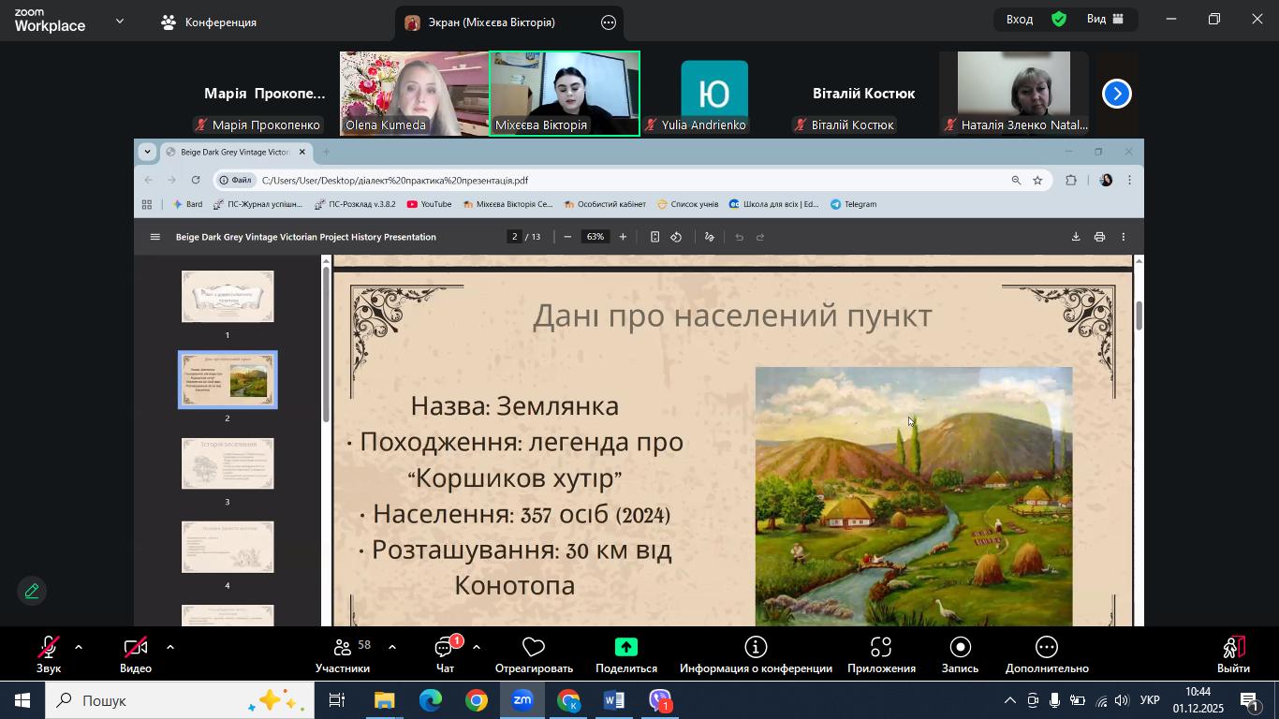Open the Chat panel
This screenshot has width=1279, height=719.
point(445,648)
